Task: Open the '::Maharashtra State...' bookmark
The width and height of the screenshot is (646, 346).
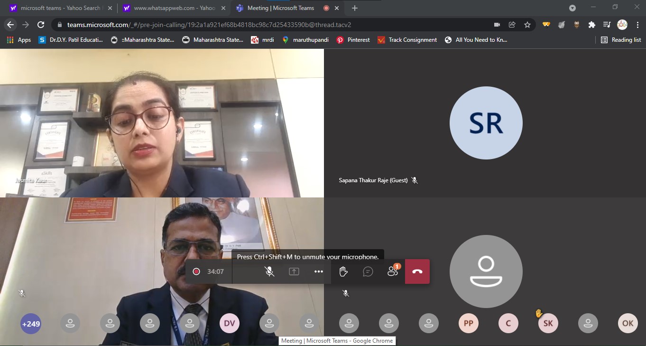Action: pos(143,40)
